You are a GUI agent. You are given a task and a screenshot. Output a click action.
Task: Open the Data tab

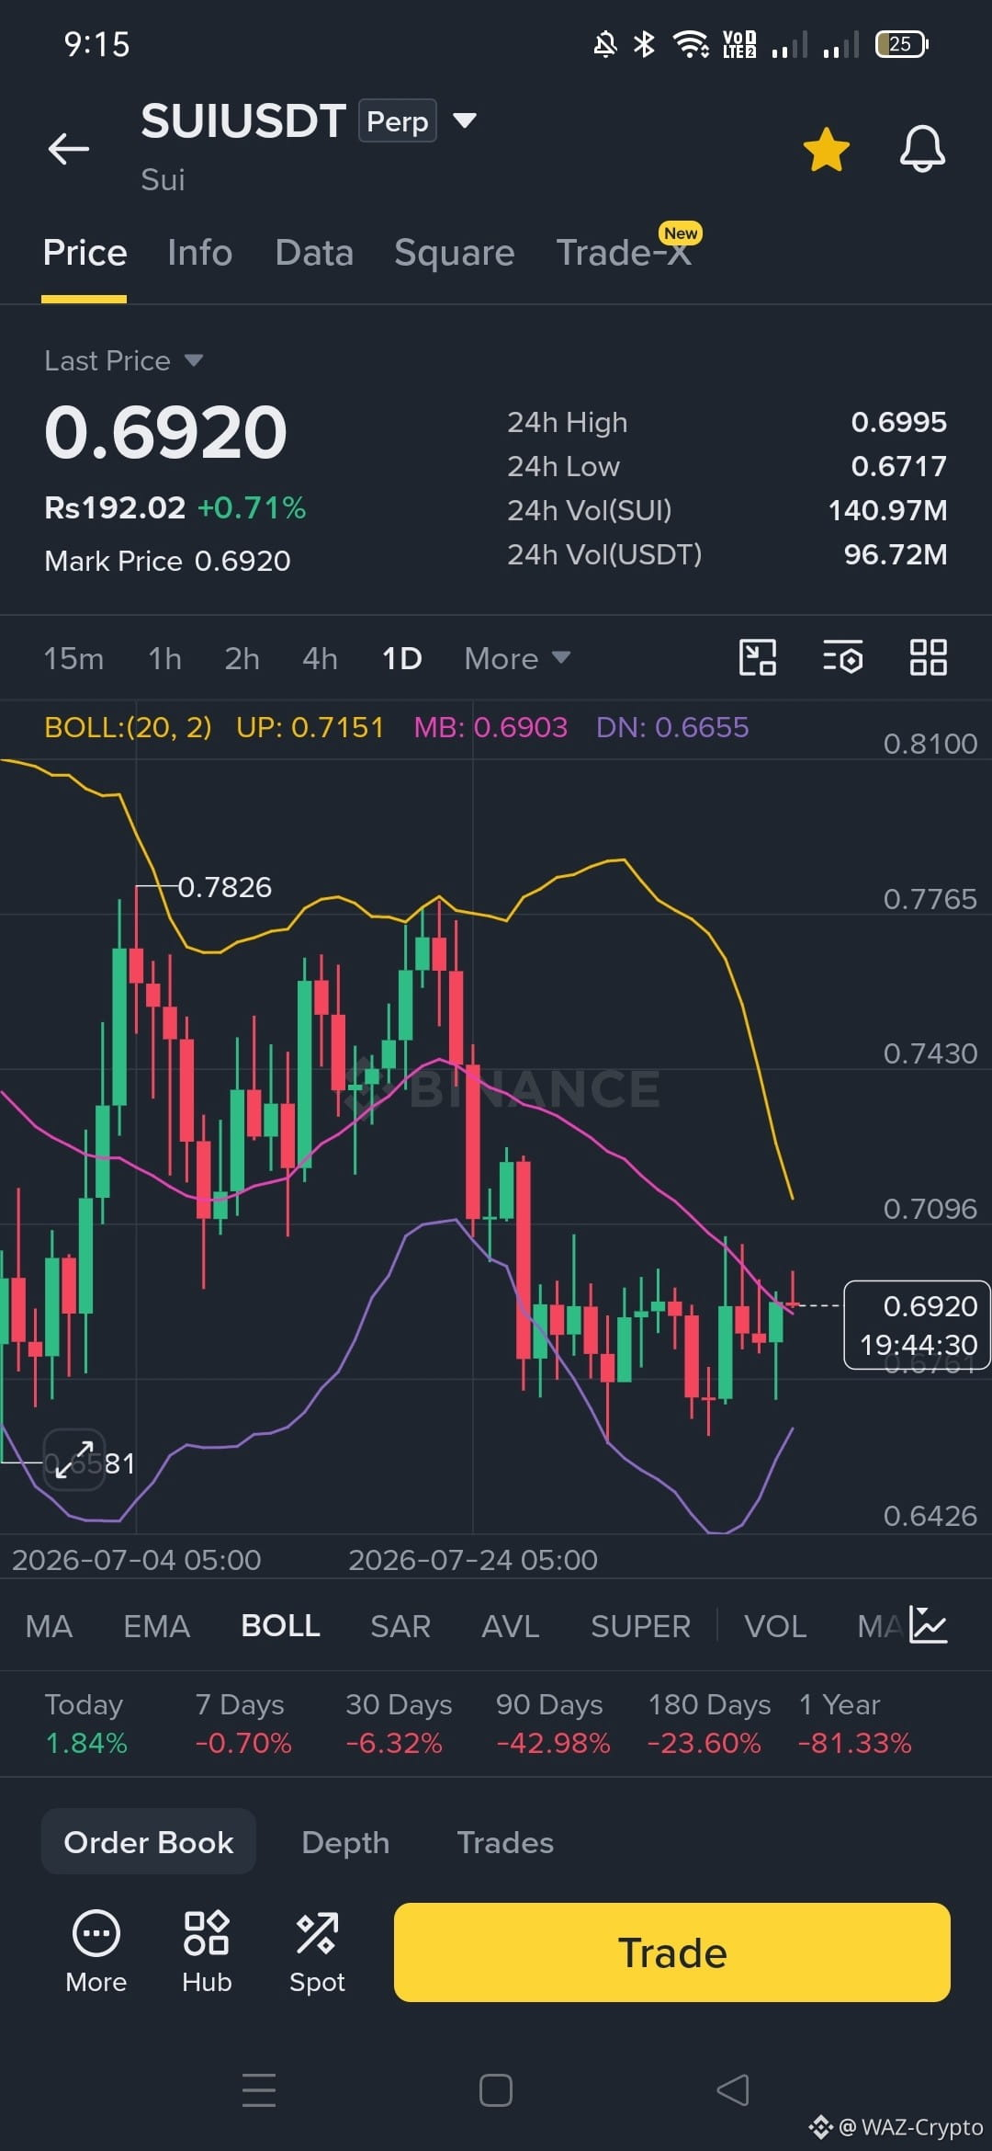coord(314,253)
